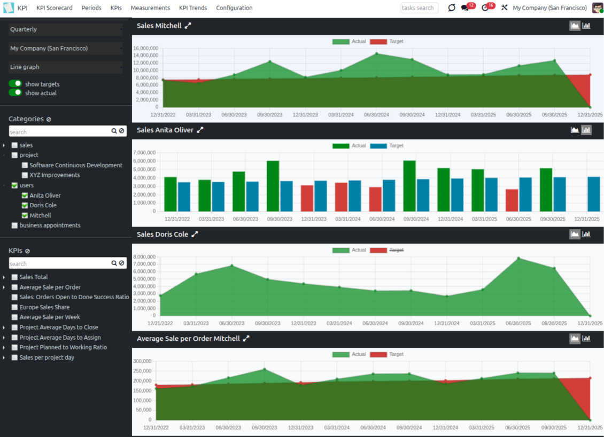Switch Sales Mitchell chart to bar graph
604x437 pixels.
[x=586, y=26]
